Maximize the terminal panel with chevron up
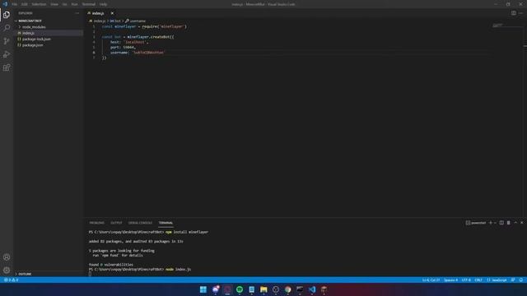527x296 pixels. (515, 223)
